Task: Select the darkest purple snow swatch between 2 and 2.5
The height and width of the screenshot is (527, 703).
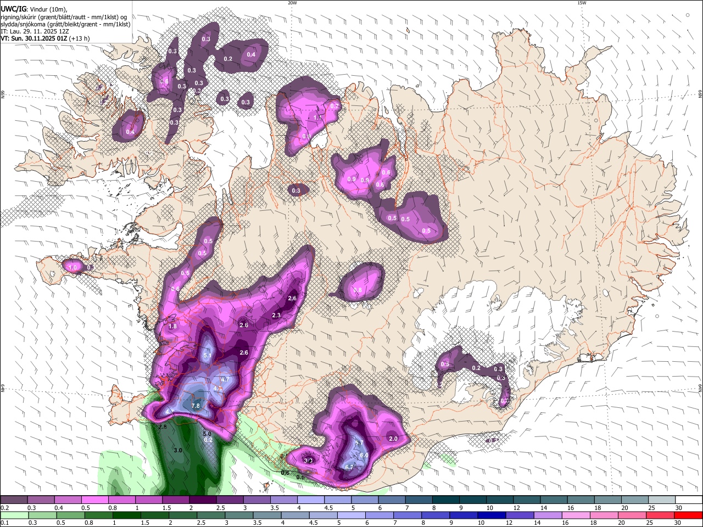Action: (203, 500)
